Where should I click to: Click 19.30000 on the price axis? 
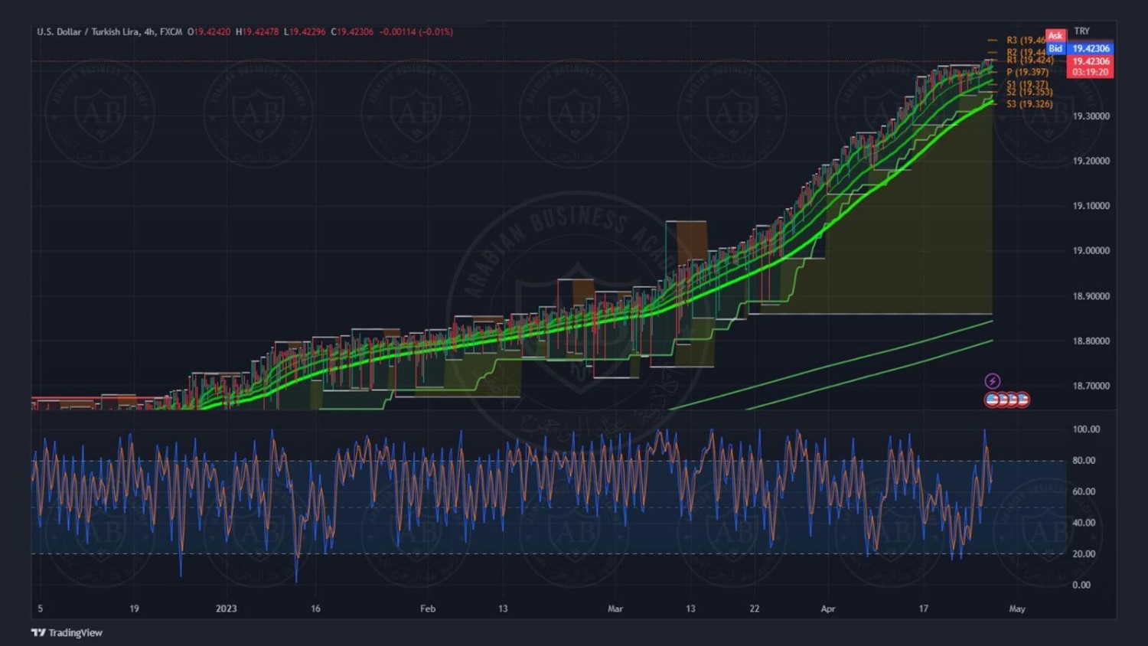pos(1091,116)
